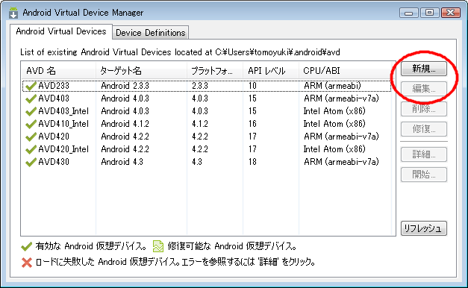Click the green checkmark icon beside AVD403_Intel
468x288 pixels.
pyautogui.click(x=31, y=111)
